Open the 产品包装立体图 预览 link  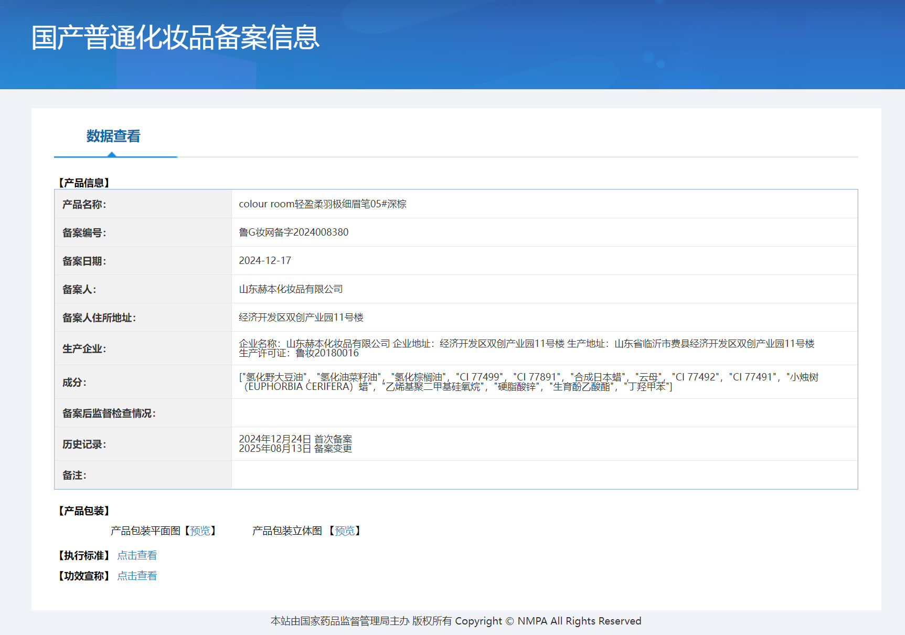tap(345, 531)
